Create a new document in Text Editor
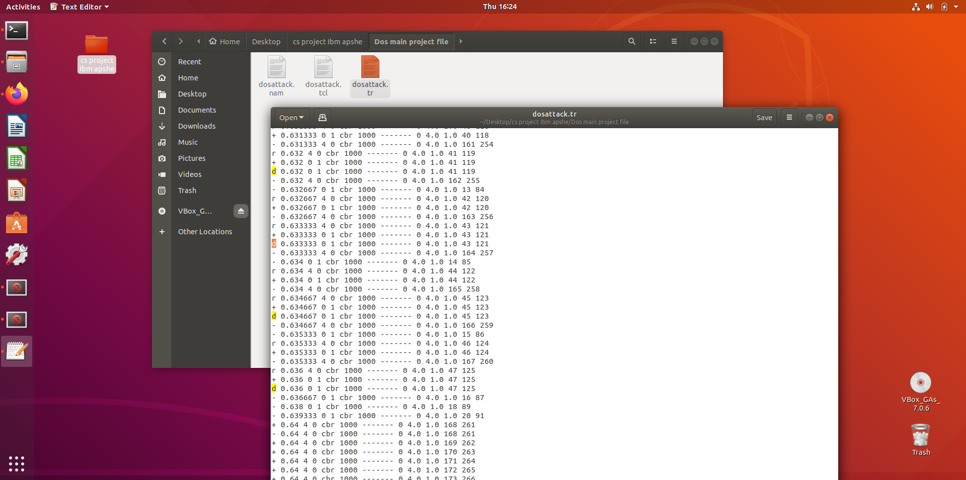Viewport: 966px width, 480px height. (x=321, y=117)
